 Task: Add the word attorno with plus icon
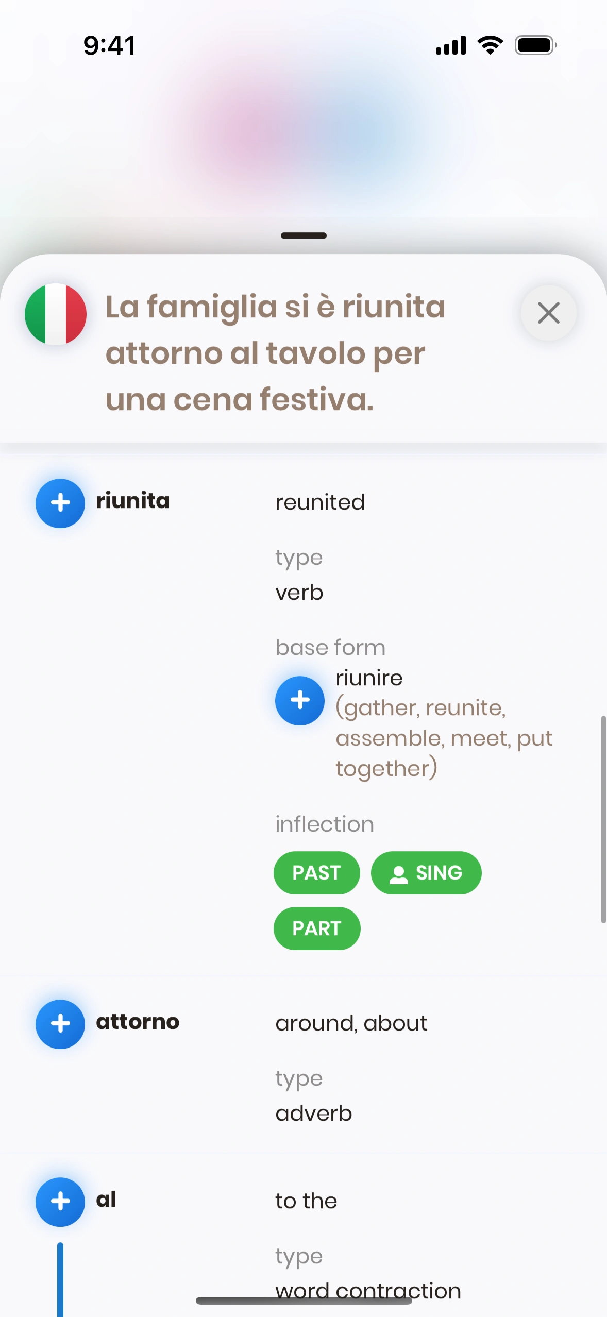(x=60, y=1024)
